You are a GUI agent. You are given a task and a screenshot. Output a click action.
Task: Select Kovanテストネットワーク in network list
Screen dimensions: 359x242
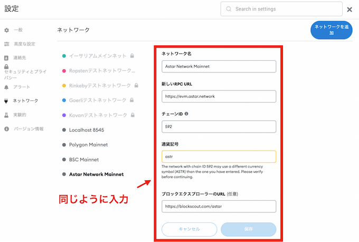tap(98, 115)
